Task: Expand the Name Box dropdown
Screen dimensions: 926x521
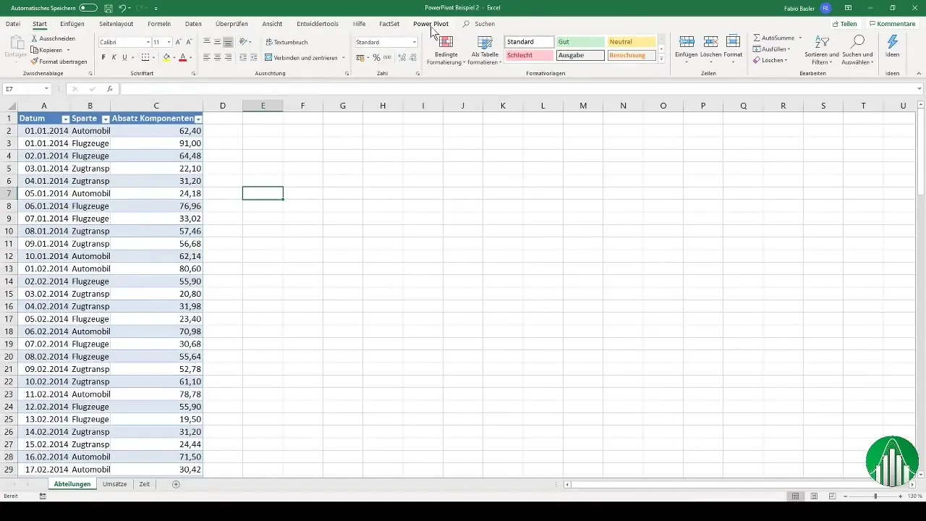Action: (46, 89)
